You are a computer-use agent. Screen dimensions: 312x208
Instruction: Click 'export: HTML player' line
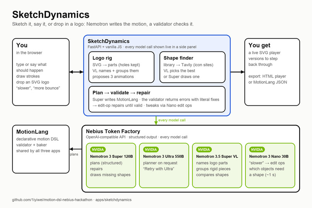pyautogui.click(x=267, y=76)
